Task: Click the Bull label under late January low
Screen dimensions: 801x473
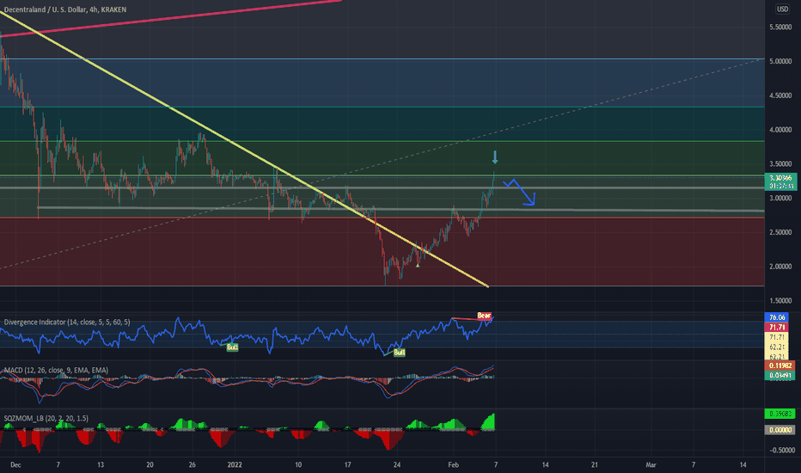Action: 400,353
